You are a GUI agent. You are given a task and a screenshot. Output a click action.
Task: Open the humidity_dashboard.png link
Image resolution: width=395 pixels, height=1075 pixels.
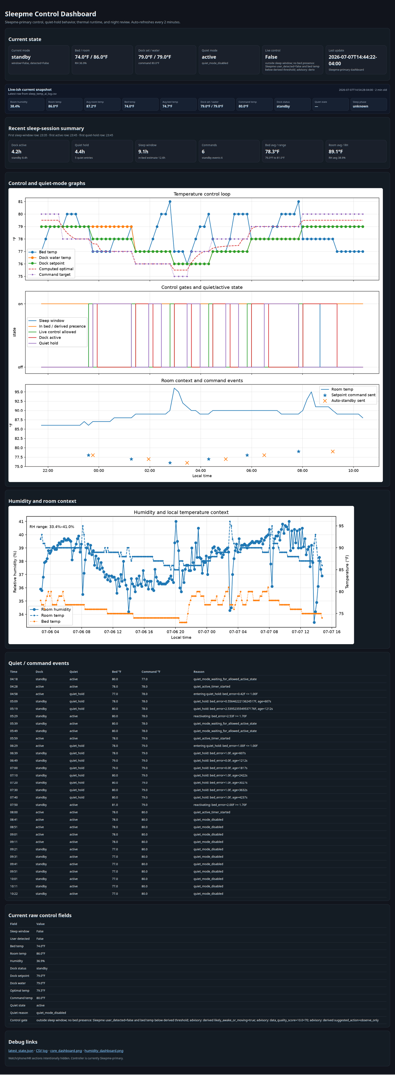coord(104,1050)
